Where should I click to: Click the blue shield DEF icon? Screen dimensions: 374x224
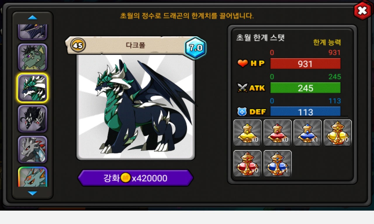click(x=242, y=111)
